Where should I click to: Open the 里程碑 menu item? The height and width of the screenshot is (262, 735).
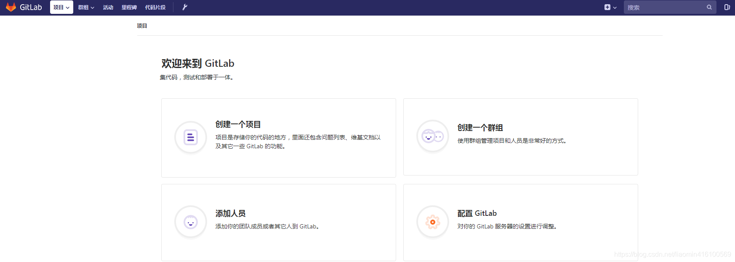point(129,7)
